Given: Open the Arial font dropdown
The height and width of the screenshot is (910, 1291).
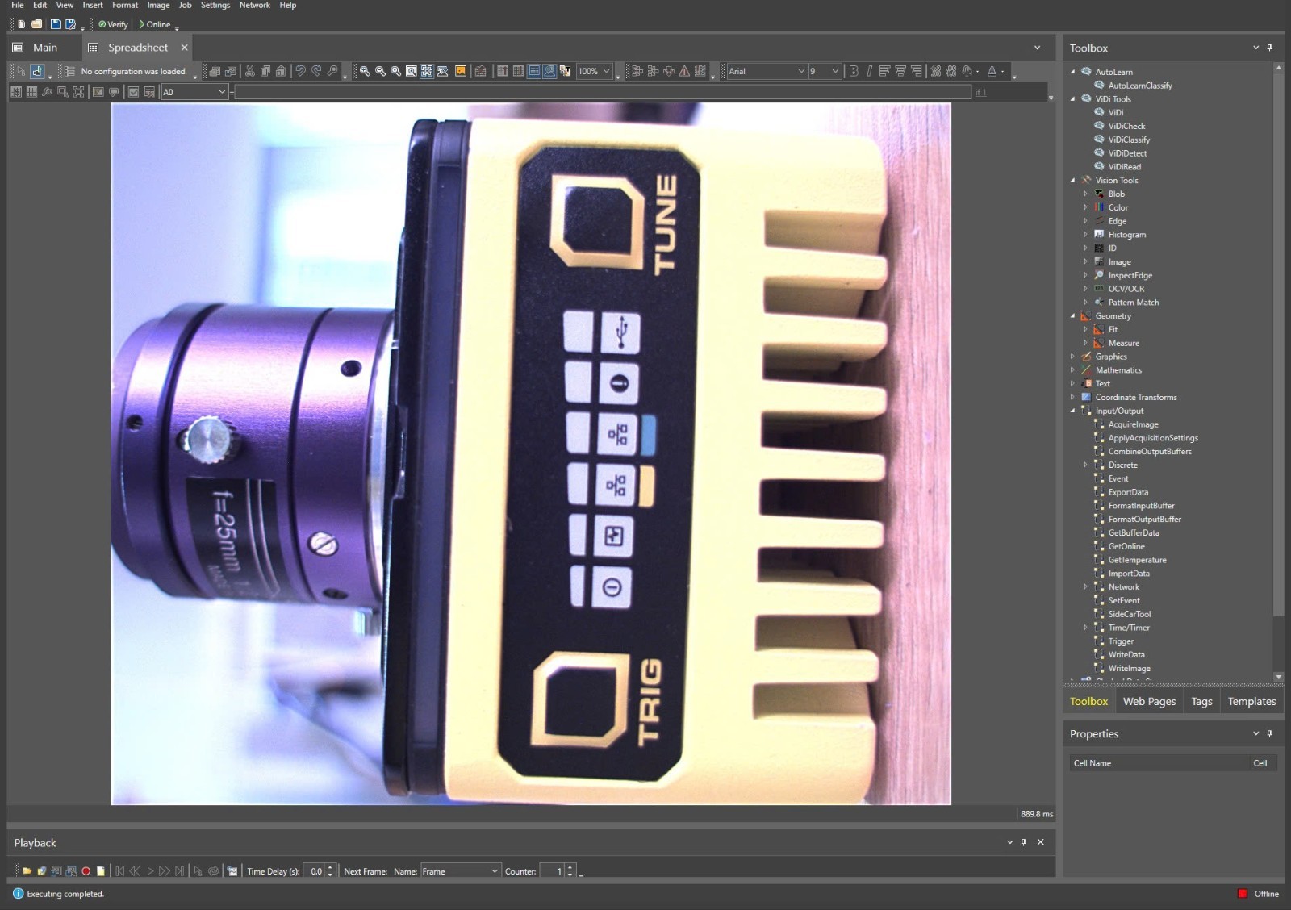Looking at the screenshot, I should pyautogui.click(x=801, y=71).
